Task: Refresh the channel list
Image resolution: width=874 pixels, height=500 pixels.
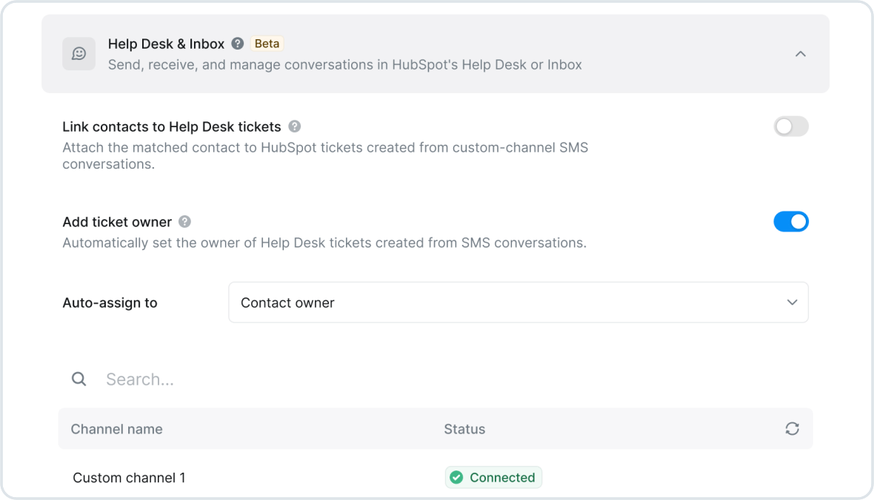Action: (792, 428)
